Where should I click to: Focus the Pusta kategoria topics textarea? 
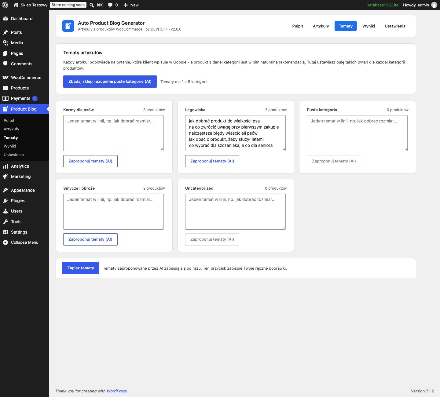[x=357, y=133]
